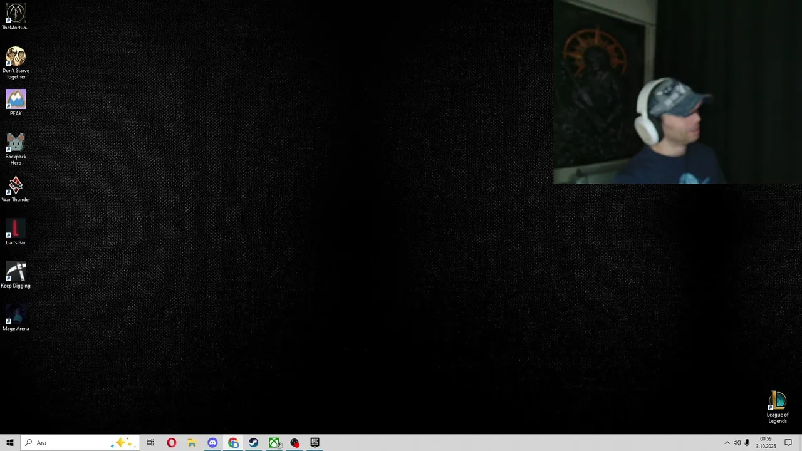Select TheMortuary desktop shortcut icon
This screenshot has height=451, width=802.
point(16,18)
